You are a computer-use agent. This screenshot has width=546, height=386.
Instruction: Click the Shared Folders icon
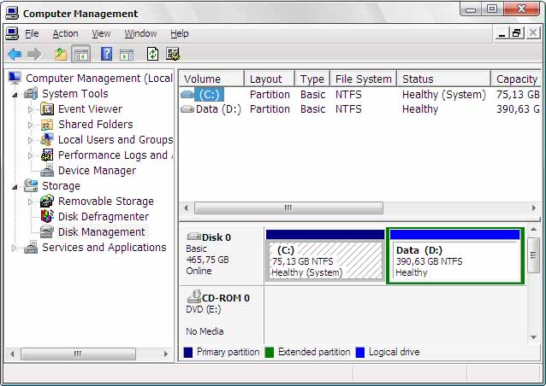[47, 125]
